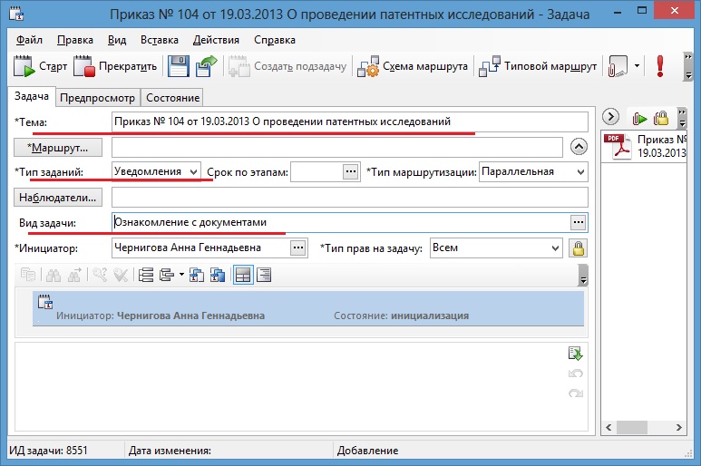
Task: Collapse the panel with the round up-chevron button
Action: click(578, 146)
